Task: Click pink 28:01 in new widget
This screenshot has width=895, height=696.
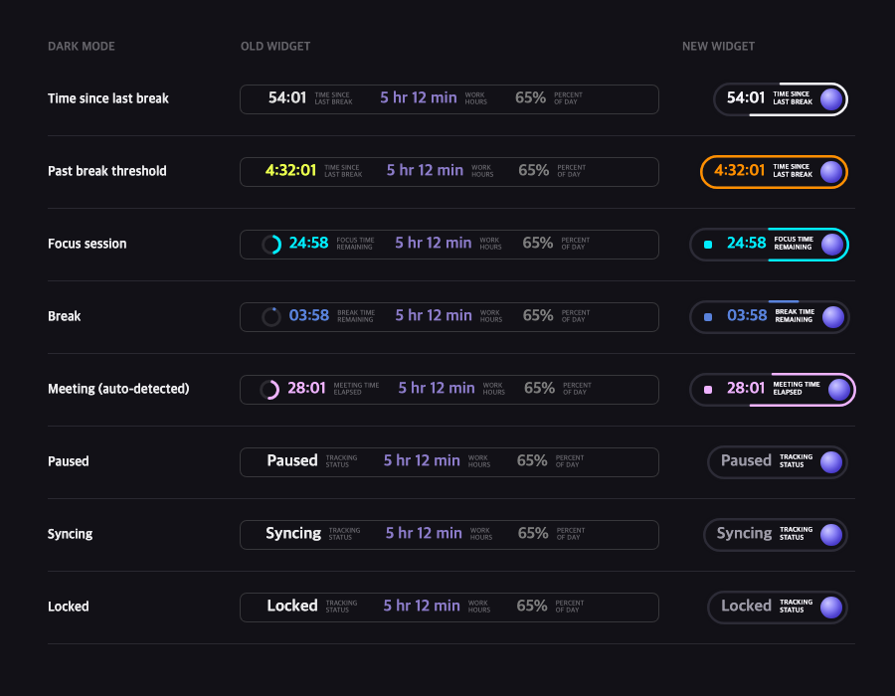Action: pos(746,388)
